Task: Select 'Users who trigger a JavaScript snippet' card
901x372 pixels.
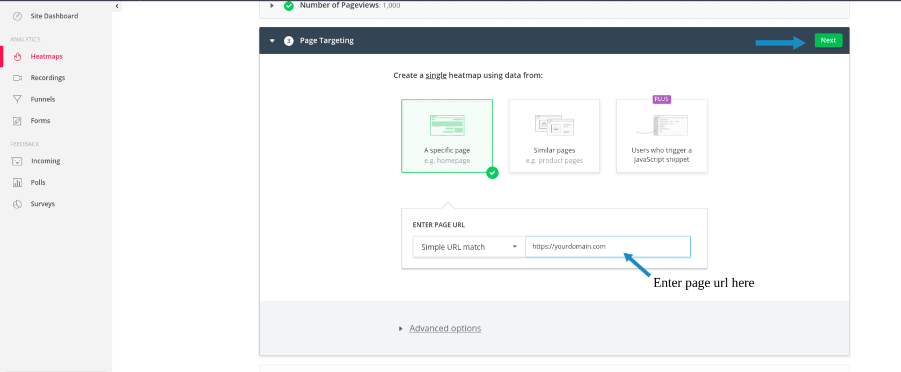Action: [662, 136]
